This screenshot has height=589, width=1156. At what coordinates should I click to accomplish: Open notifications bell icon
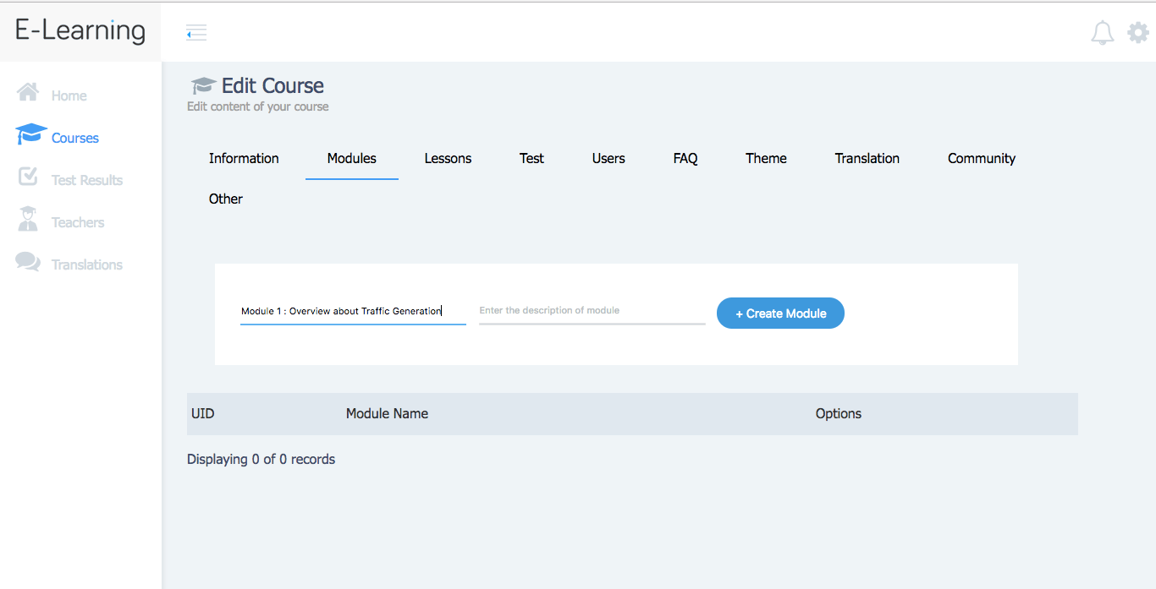pos(1103,33)
